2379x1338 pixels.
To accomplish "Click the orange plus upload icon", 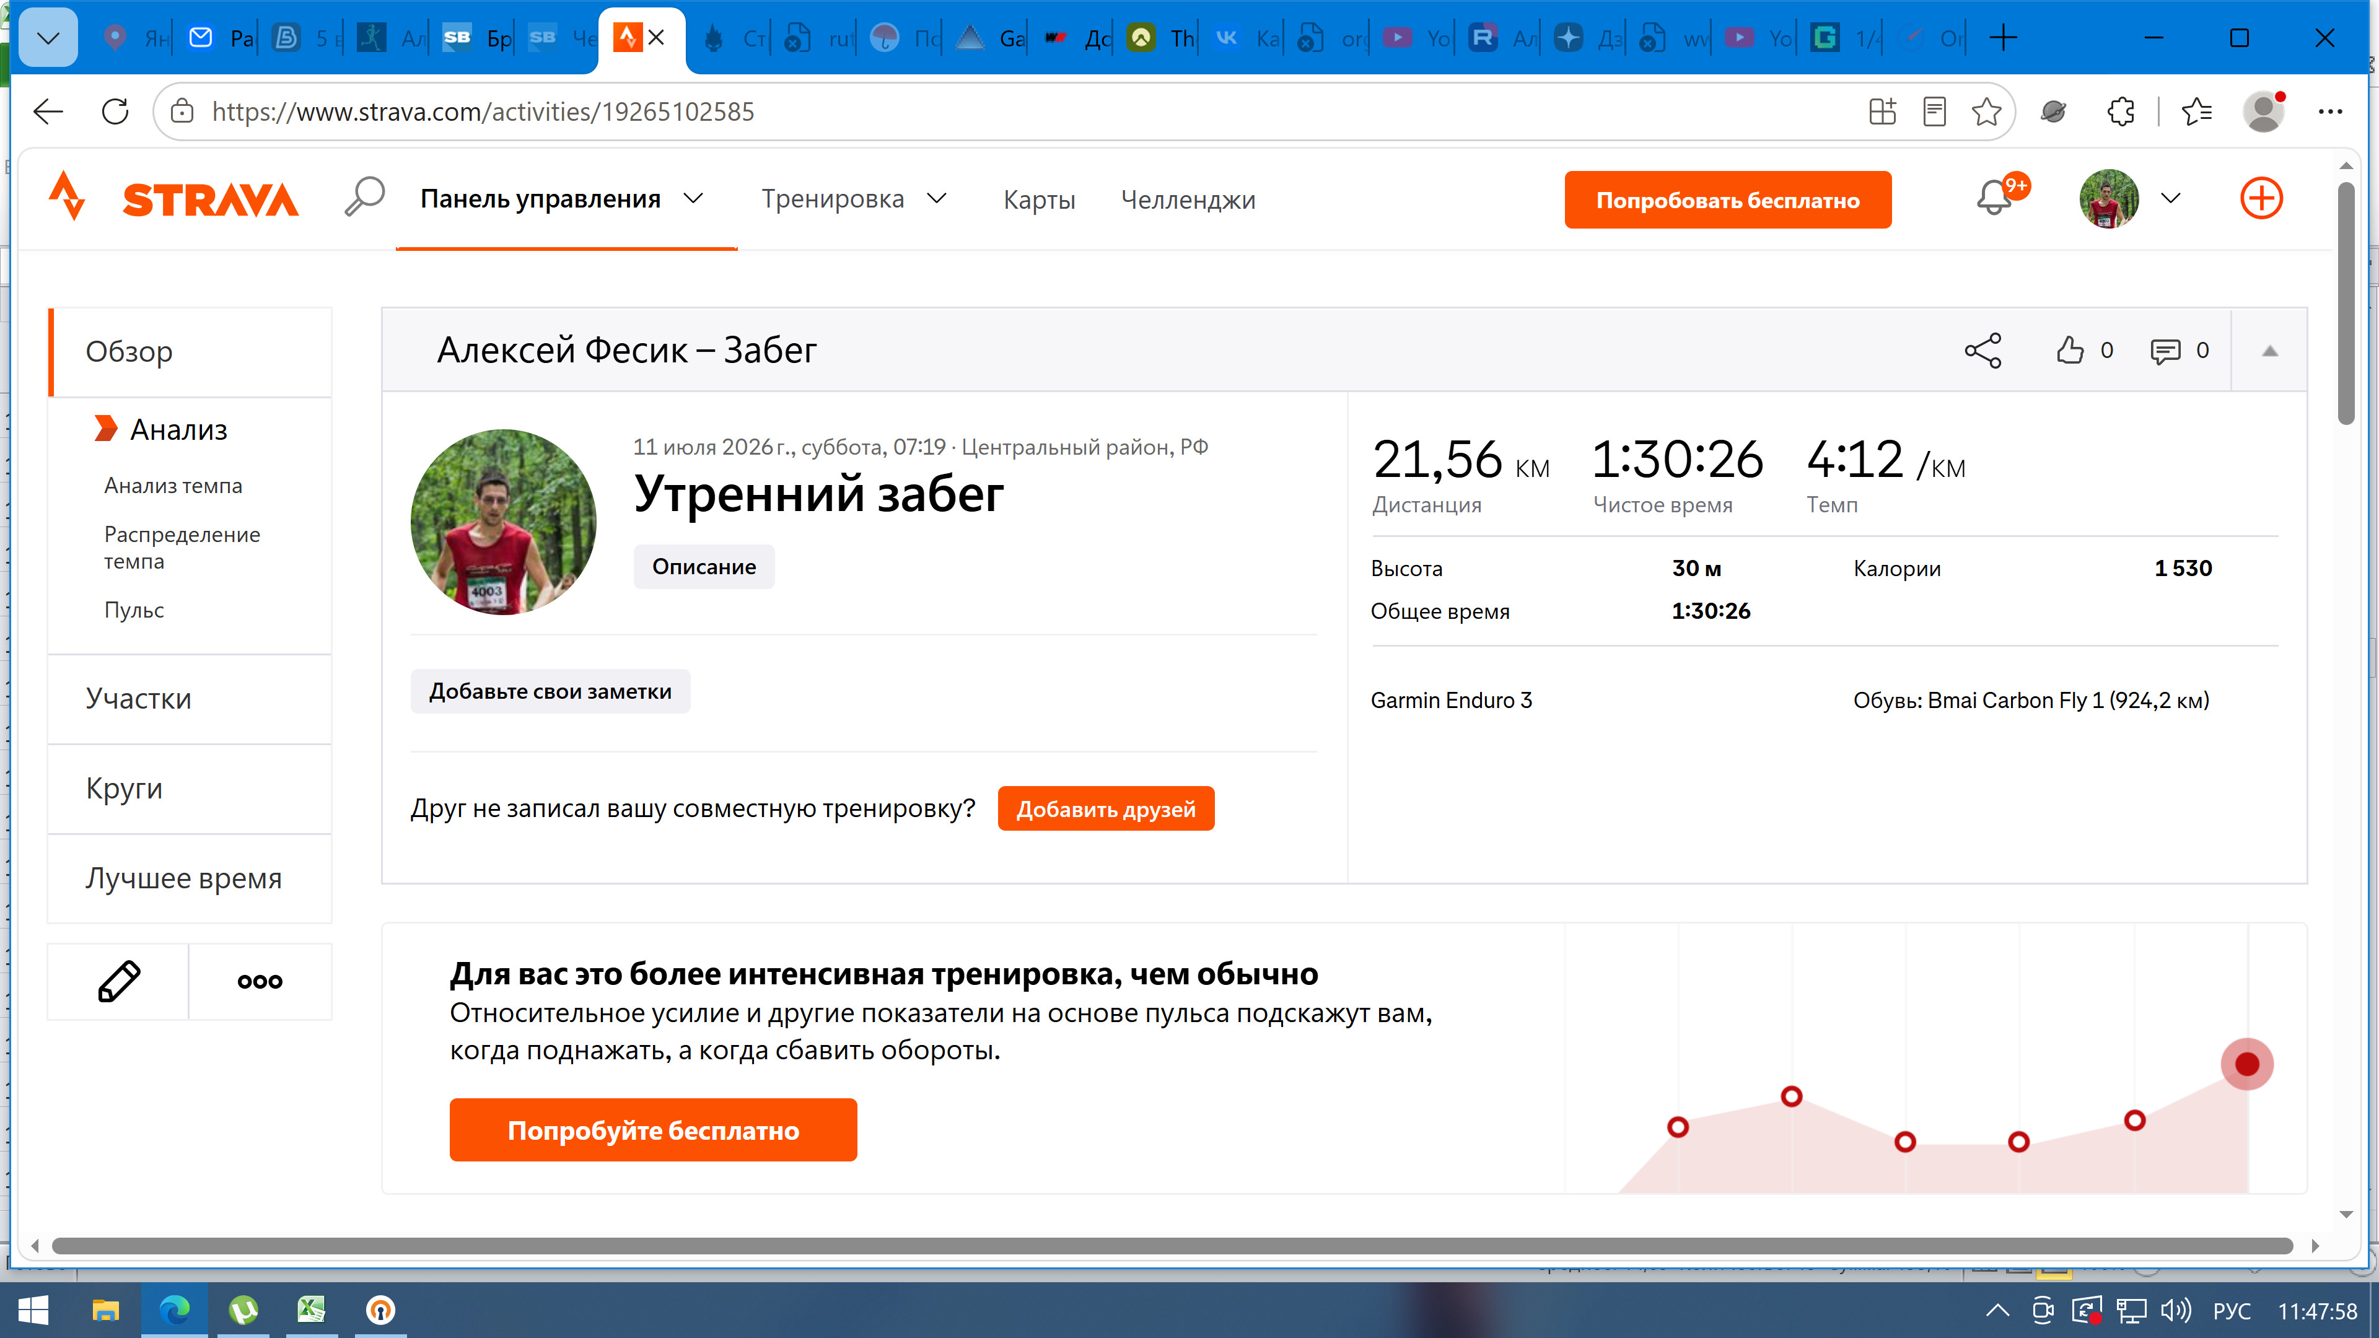I will tap(2261, 198).
